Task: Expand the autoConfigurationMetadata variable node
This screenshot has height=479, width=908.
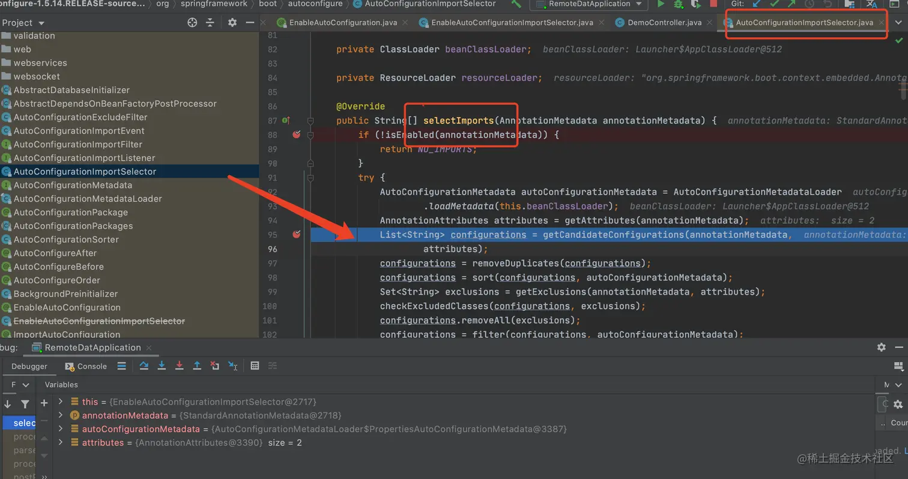Action: pos(61,429)
